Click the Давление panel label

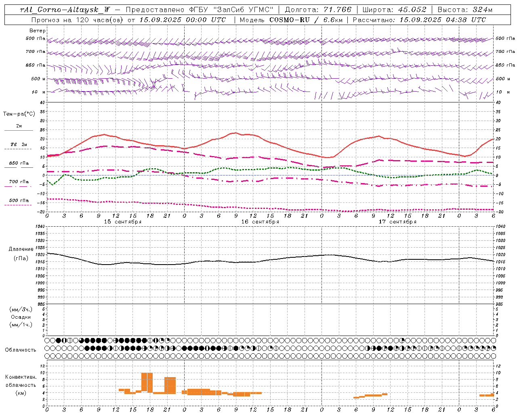click(21, 249)
